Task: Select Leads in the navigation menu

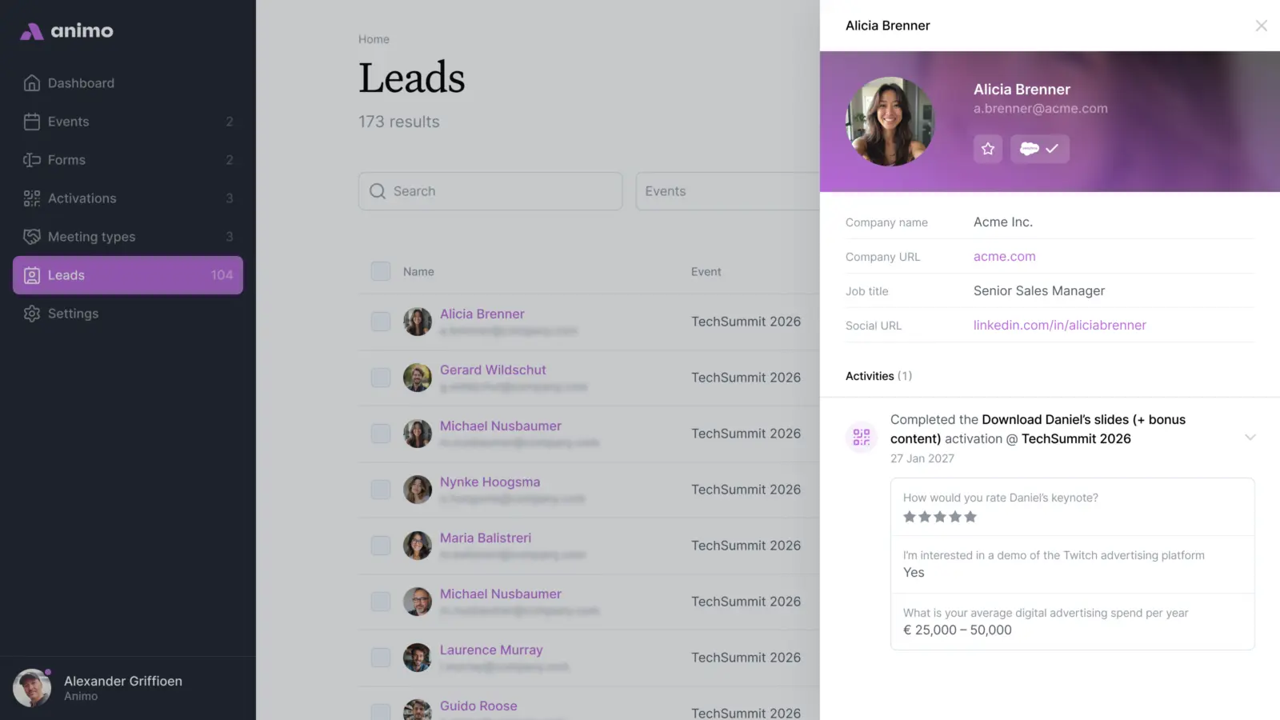Action: pyautogui.click(x=66, y=274)
